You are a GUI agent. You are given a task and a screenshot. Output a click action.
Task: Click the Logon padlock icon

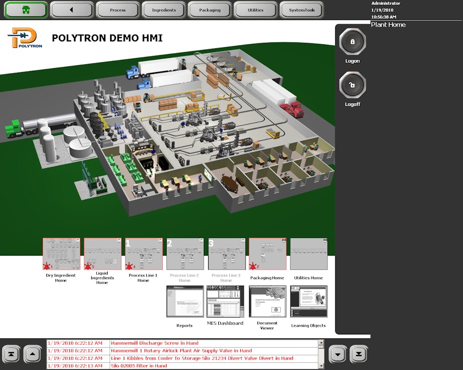tap(352, 42)
